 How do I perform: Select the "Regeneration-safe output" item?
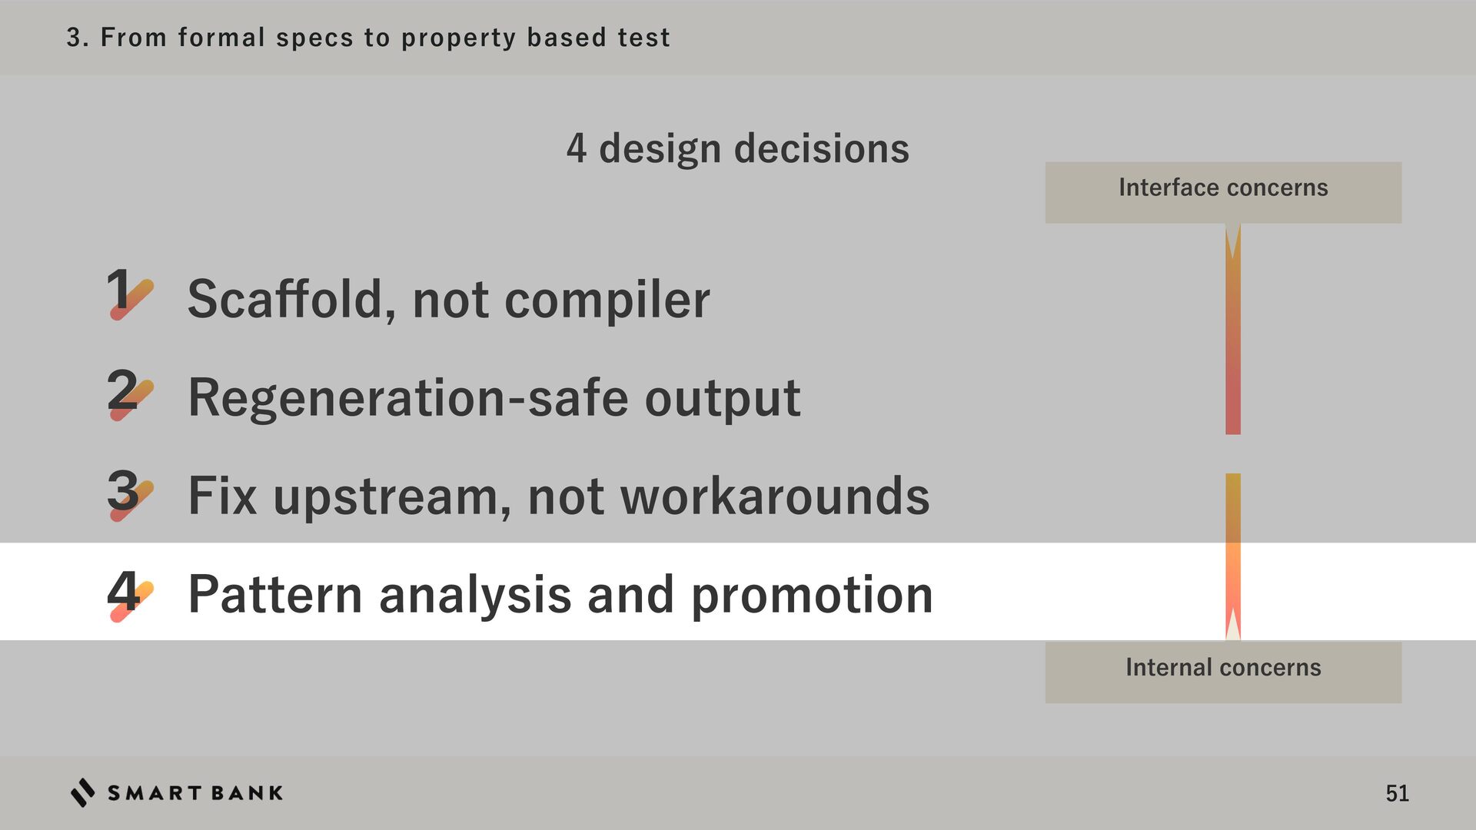click(494, 398)
